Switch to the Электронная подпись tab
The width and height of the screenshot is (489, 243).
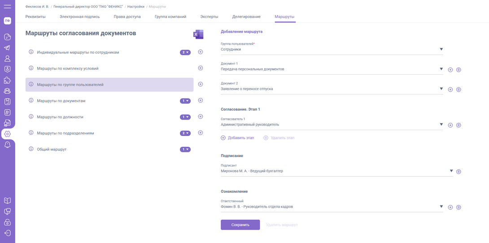tap(79, 17)
